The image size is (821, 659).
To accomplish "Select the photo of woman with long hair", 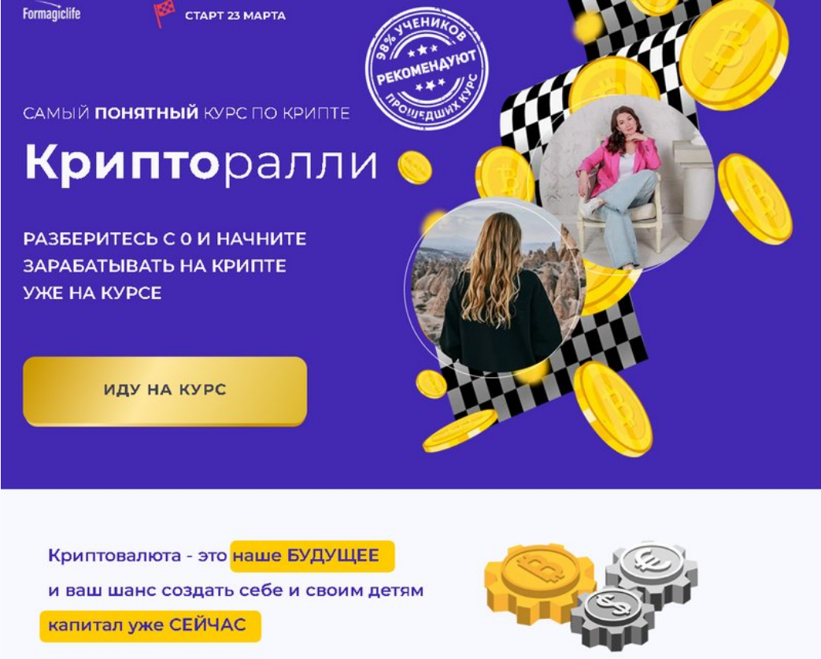I will 495,286.
